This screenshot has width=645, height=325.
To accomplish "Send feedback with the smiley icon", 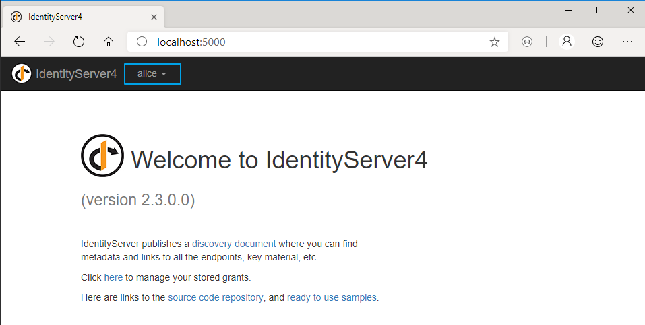I will point(598,42).
